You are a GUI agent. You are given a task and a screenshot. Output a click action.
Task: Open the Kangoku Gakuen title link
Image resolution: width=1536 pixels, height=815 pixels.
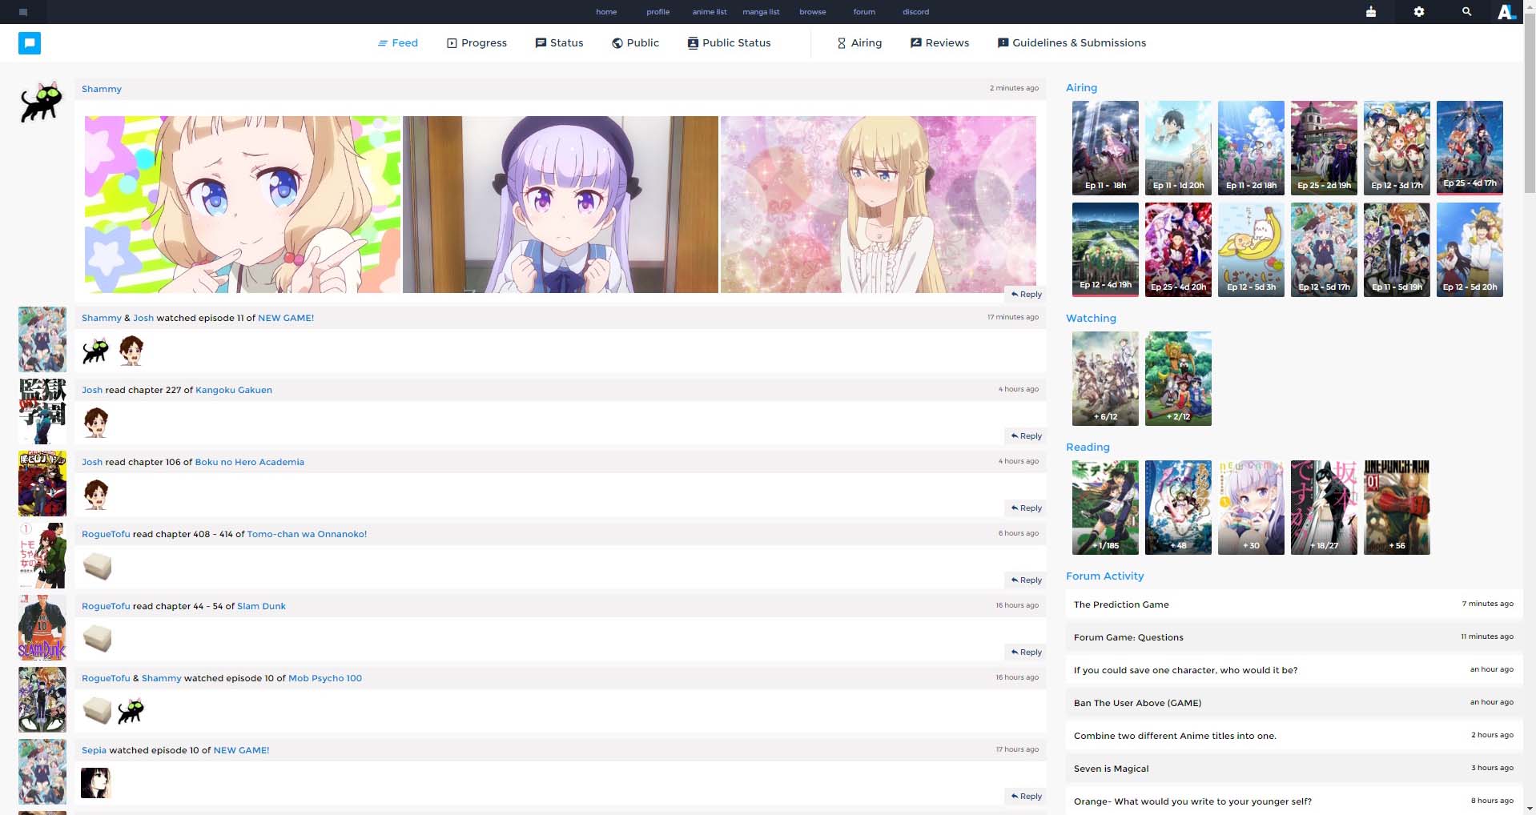pyautogui.click(x=234, y=390)
